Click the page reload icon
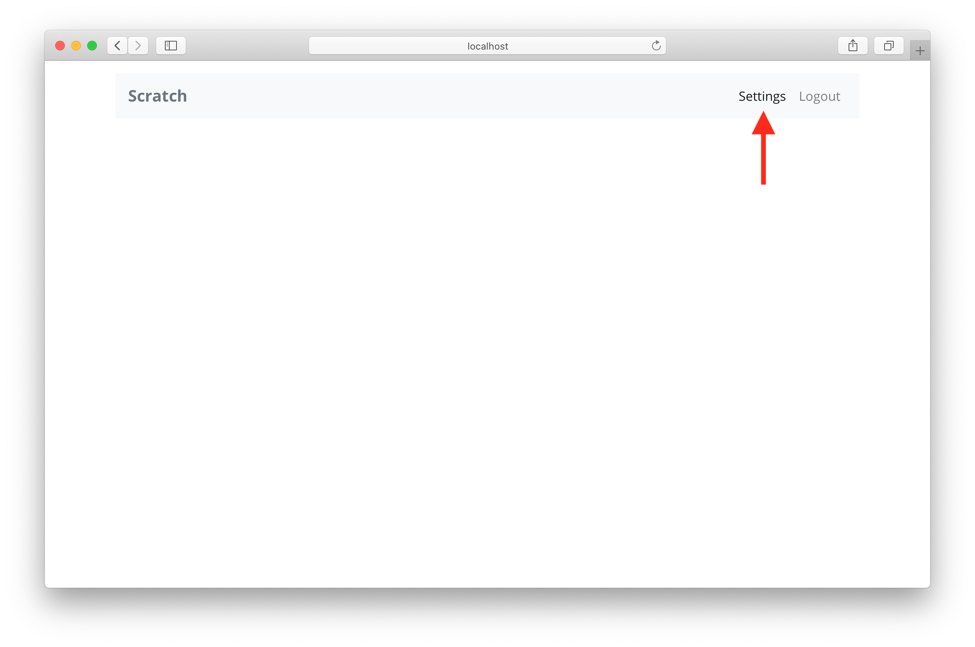The image size is (975, 647). click(654, 46)
